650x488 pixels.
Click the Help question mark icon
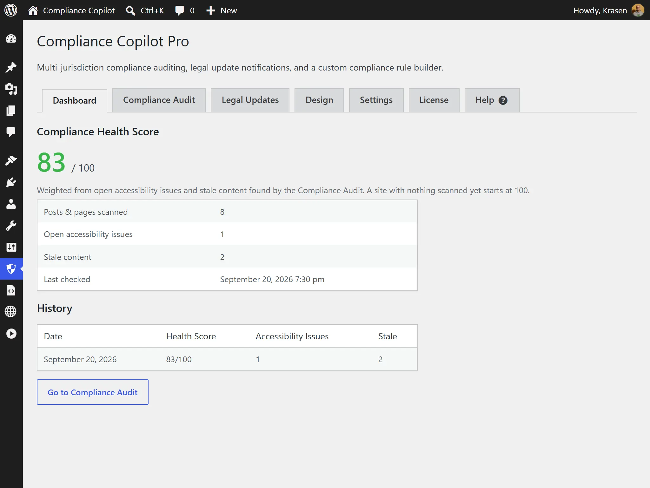coord(503,100)
